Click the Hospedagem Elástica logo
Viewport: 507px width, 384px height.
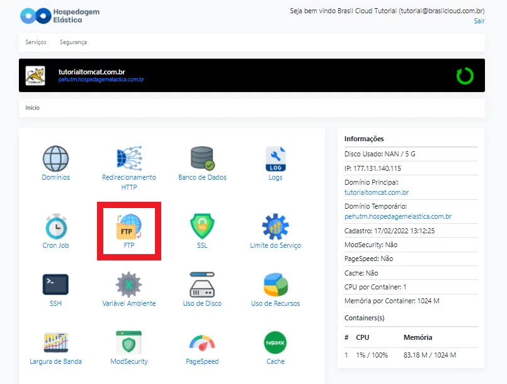[60, 16]
